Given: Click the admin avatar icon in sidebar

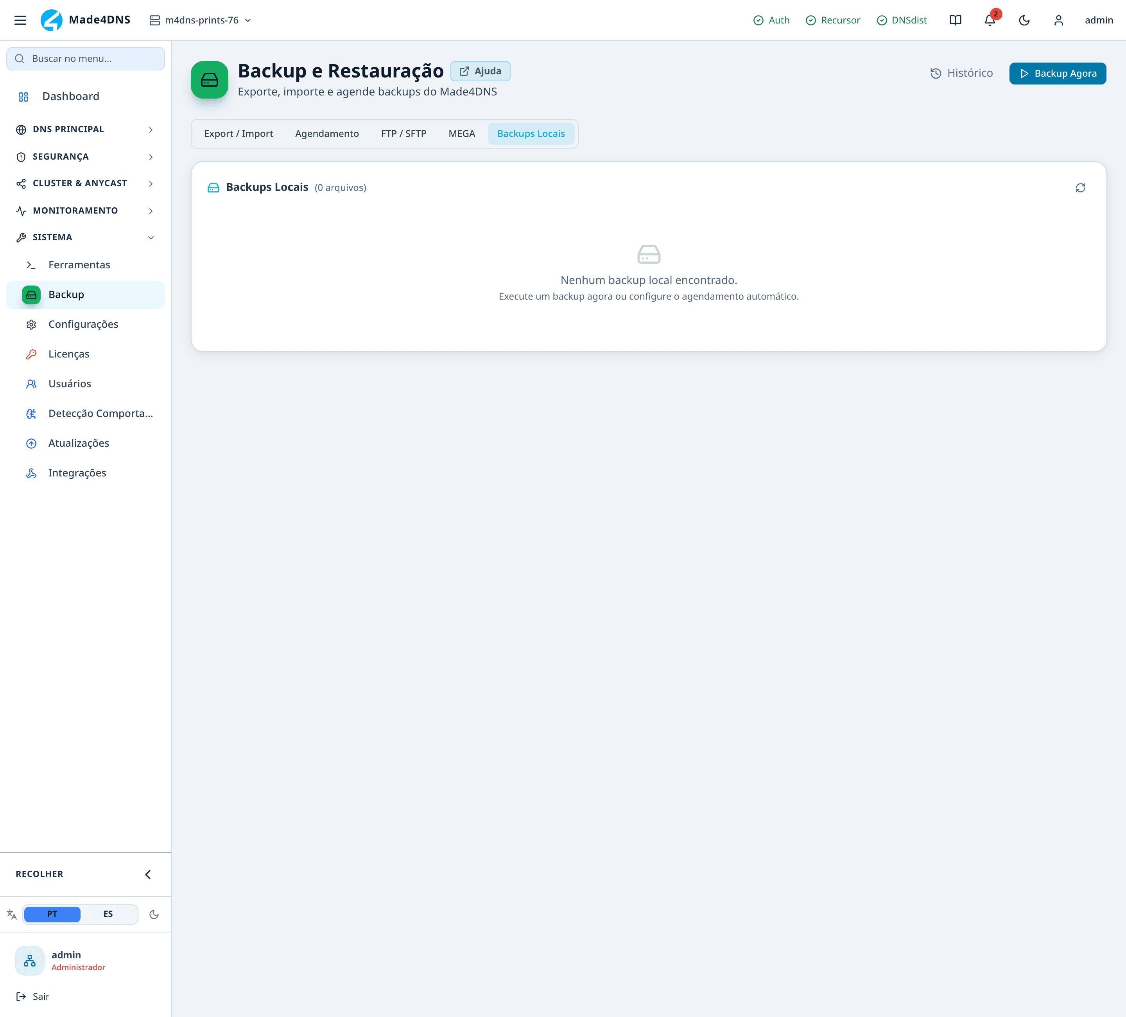Looking at the screenshot, I should 30,960.
